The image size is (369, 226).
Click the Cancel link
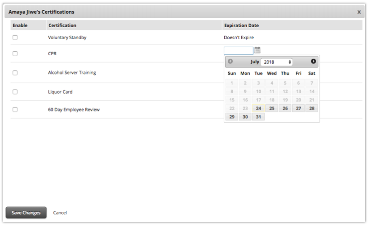pyautogui.click(x=60, y=213)
